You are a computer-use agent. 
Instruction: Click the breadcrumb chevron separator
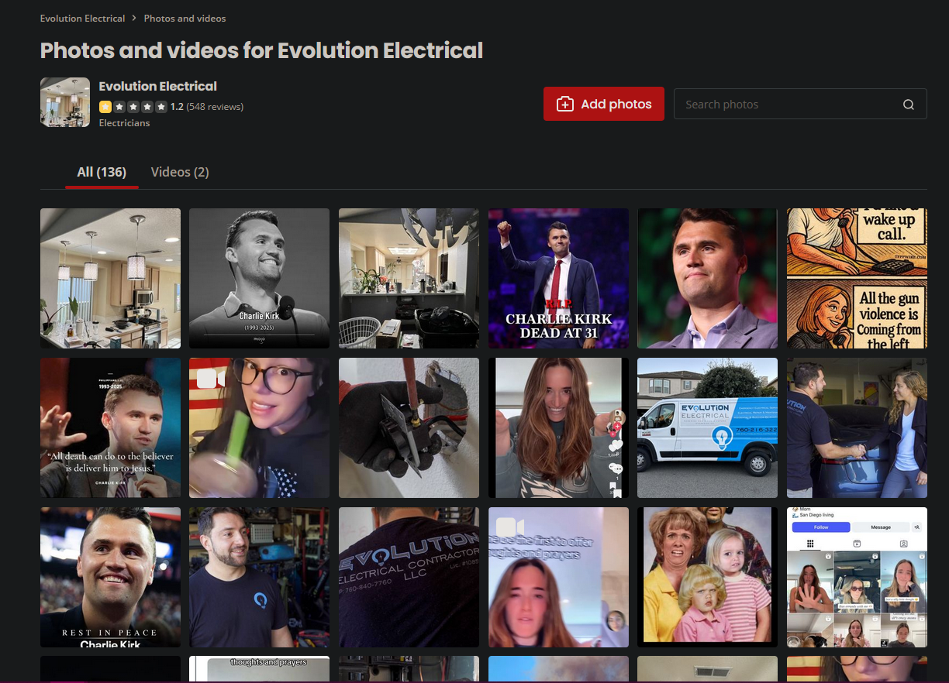tap(134, 18)
